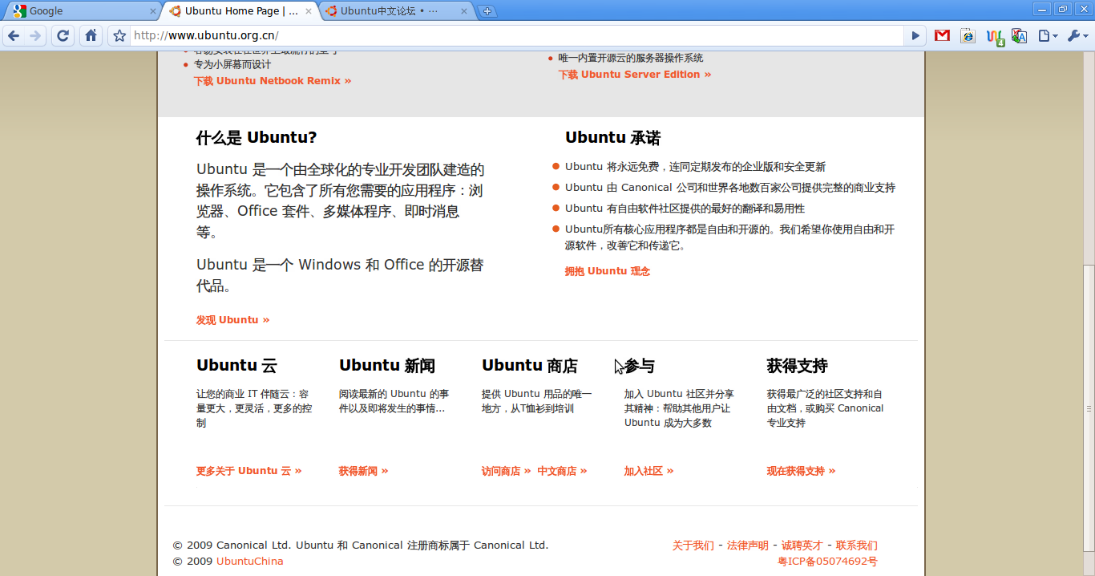Open the home page via house icon

click(x=91, y=35)
